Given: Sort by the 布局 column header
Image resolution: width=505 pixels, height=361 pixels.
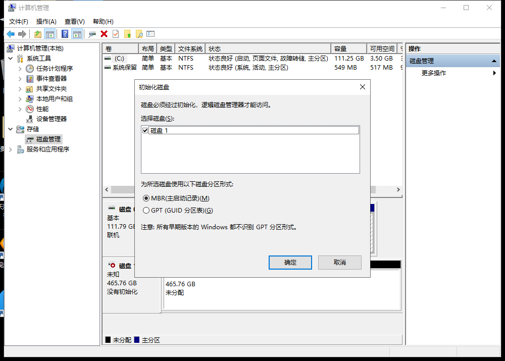Looking at the screenshot, I should (x=147, y=48).
